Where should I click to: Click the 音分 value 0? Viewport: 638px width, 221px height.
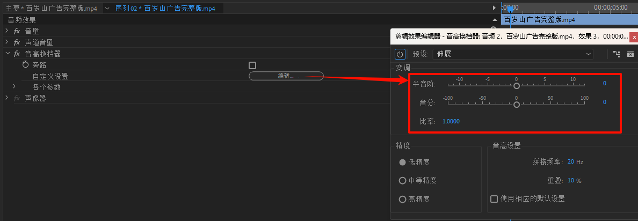coord(605,102)
